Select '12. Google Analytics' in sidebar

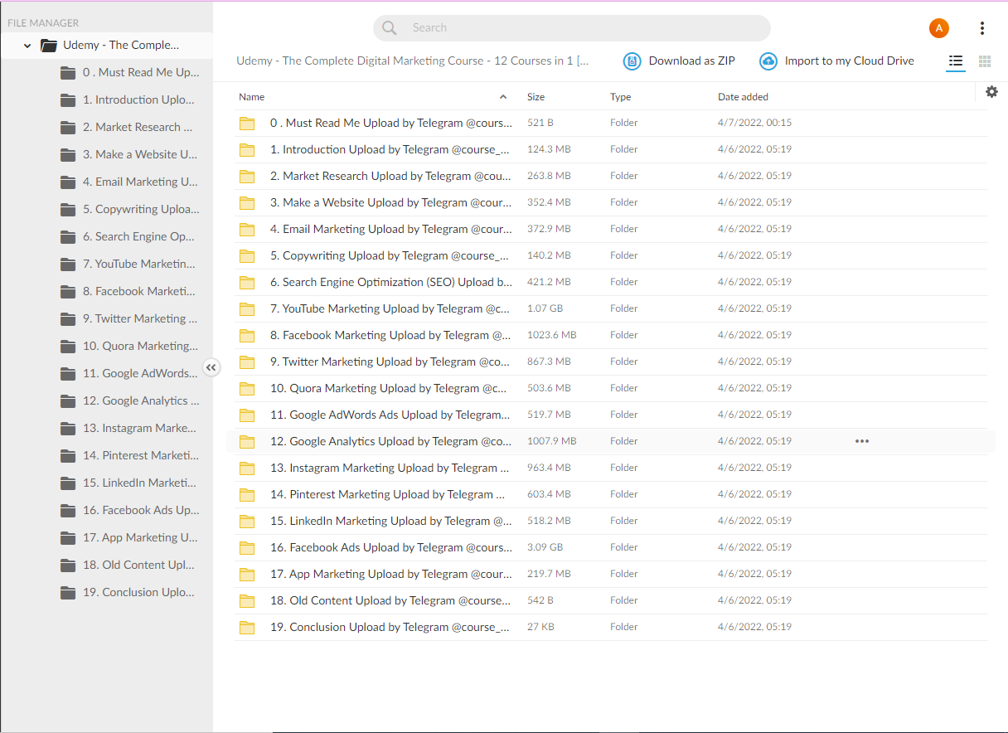click(x=141, y=401)
